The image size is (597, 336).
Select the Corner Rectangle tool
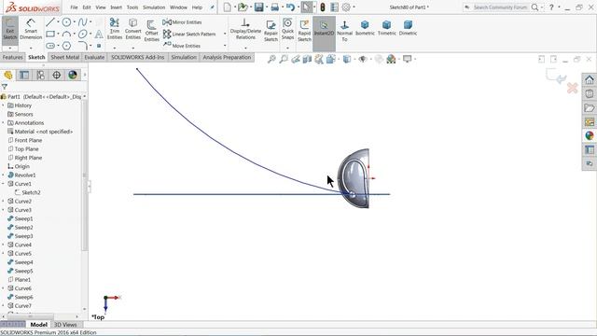point(50,34)
